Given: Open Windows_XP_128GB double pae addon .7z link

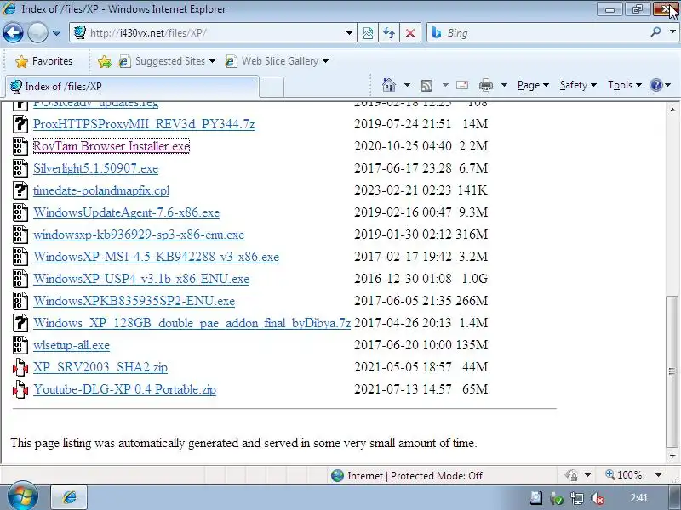Looking at the screenshot, I should 192,323.
